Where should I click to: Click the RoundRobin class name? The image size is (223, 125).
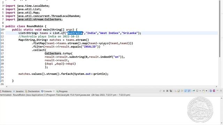click(35, 26)
